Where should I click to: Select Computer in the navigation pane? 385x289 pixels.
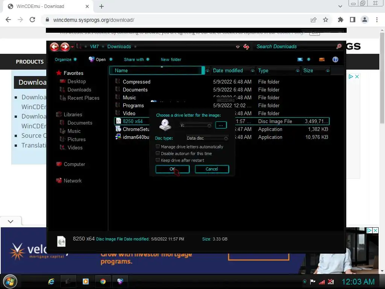click(71, 164)
